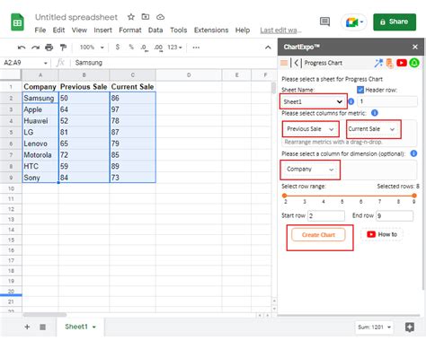This screenshot has height=349, width=426.
Task: Click the print icon in toolbar
Action: point(49,48)
